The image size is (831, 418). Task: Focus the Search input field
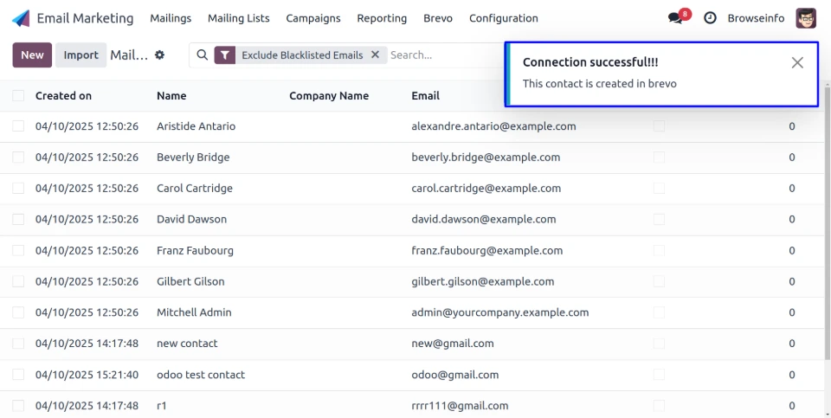coord(441,55)
